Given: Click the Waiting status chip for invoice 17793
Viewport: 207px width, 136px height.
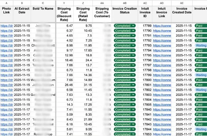Looking at the screenshot, I should (201, 45).
